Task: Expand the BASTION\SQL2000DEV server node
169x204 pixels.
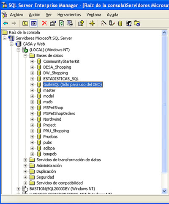Action: pos(19,189)
